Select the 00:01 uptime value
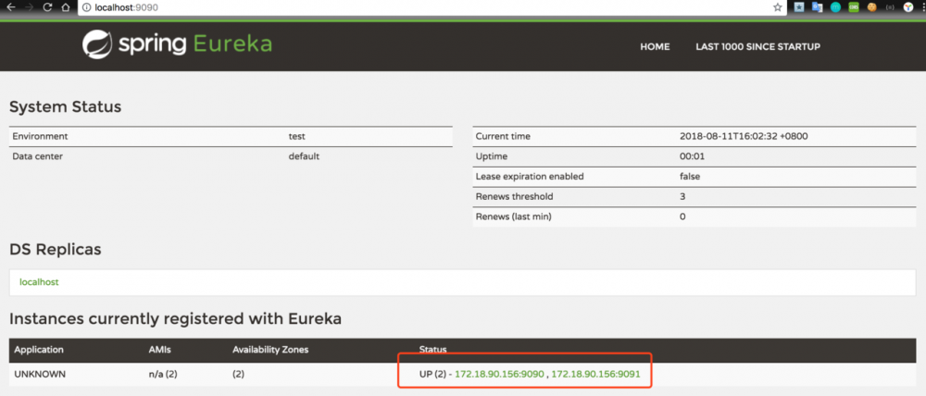926x396 pixels. click(x=692, y=156)
